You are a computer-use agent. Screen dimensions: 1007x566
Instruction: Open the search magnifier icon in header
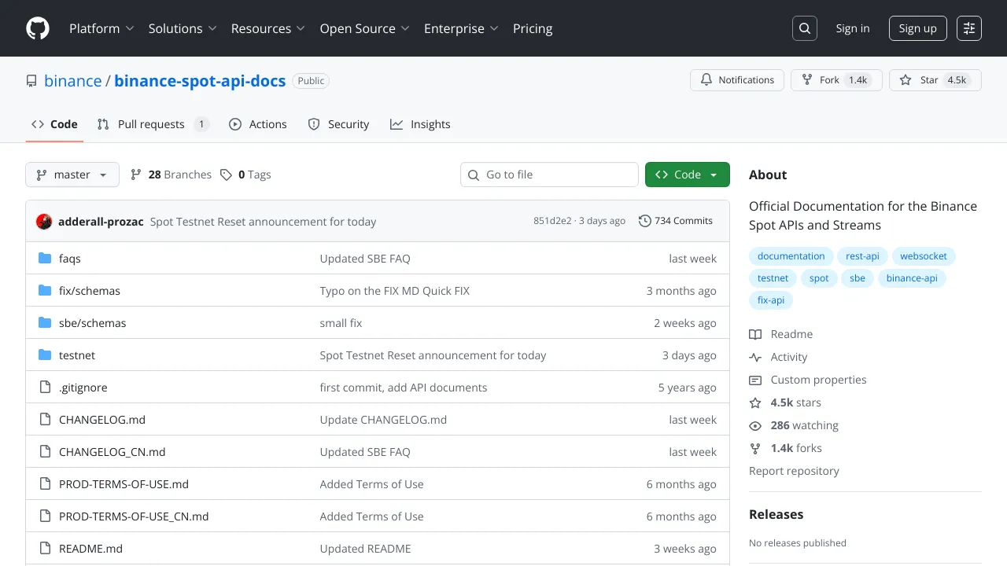[x=805, y=28]
